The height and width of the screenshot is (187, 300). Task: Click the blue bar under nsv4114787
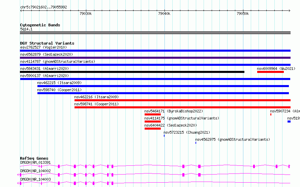(x=155, y=65)
